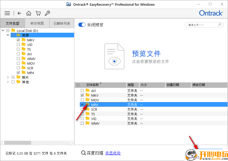
Task: Uncheck the MKV checkbox in the file list
Action: click(x=82, y=95)
